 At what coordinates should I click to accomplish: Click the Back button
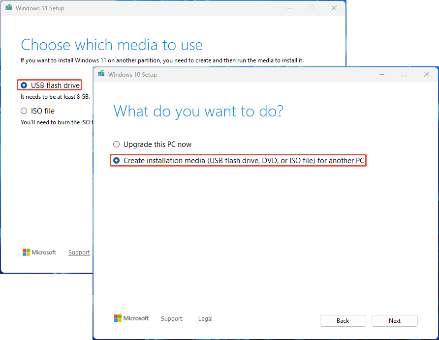(x=343, y=320)
